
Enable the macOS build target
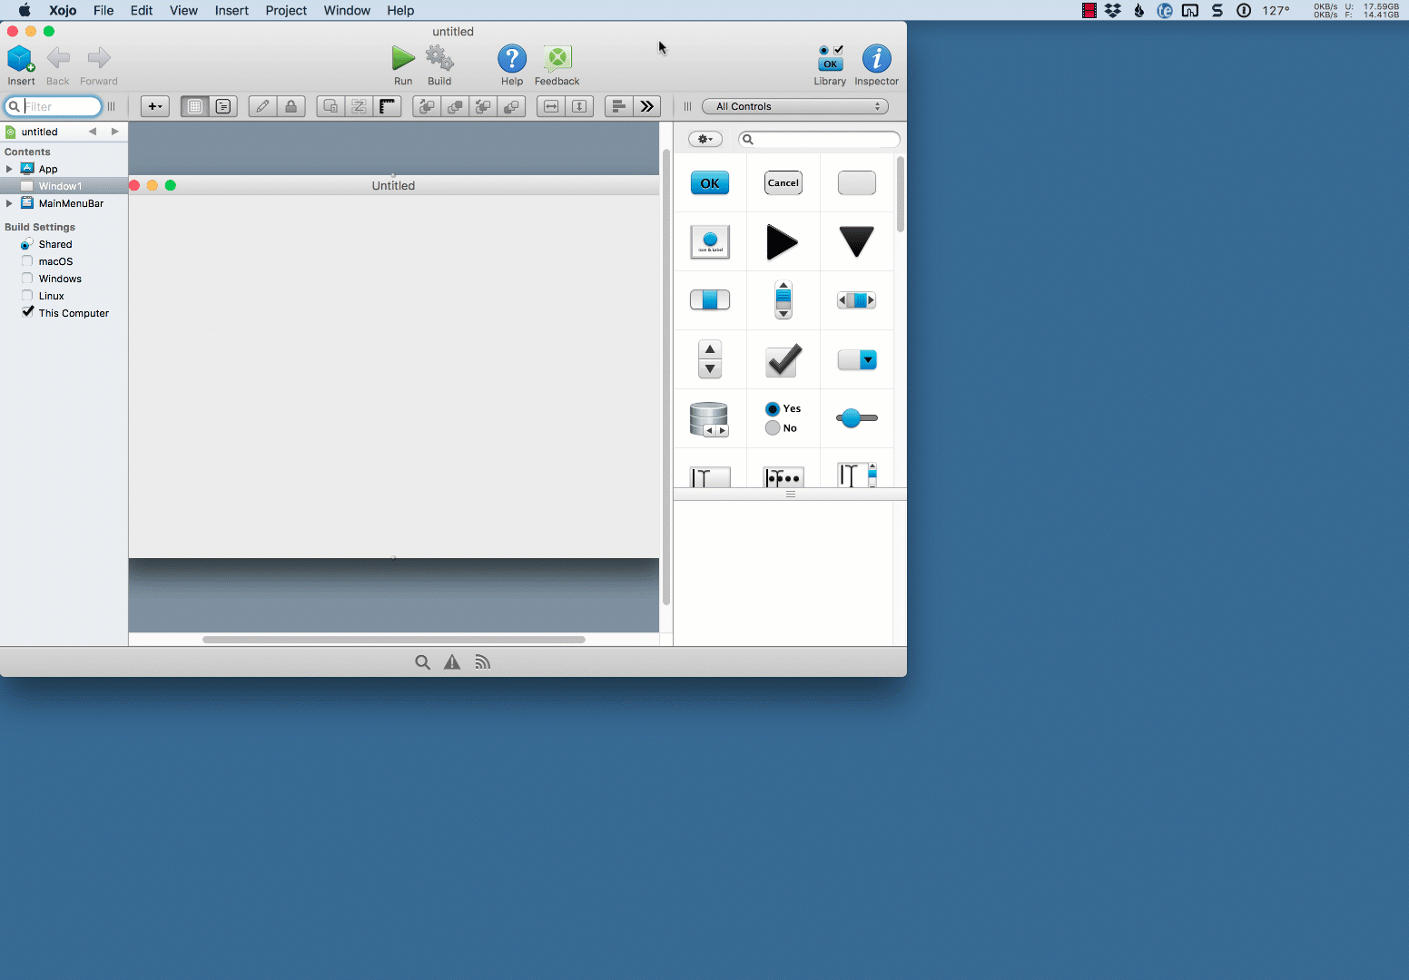(x=27, y=261)
